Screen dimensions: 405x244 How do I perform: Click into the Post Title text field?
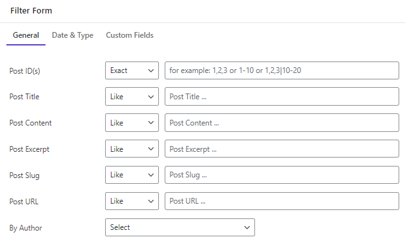coord(282,97)
